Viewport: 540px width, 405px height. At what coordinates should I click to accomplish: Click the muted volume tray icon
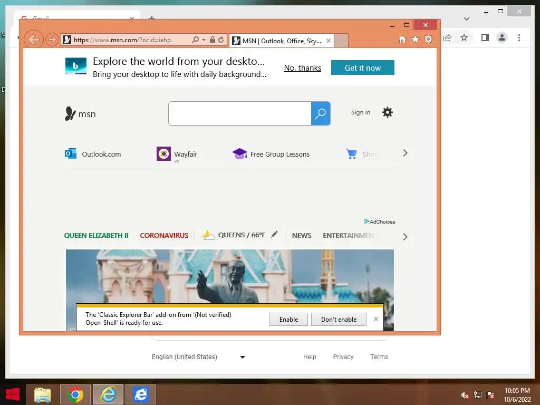coord(465,395)
